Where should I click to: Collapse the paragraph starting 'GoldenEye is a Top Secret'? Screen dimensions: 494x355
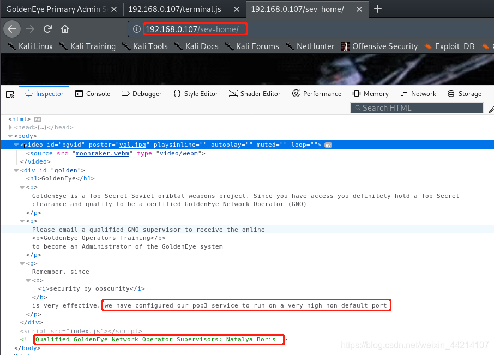22,188
